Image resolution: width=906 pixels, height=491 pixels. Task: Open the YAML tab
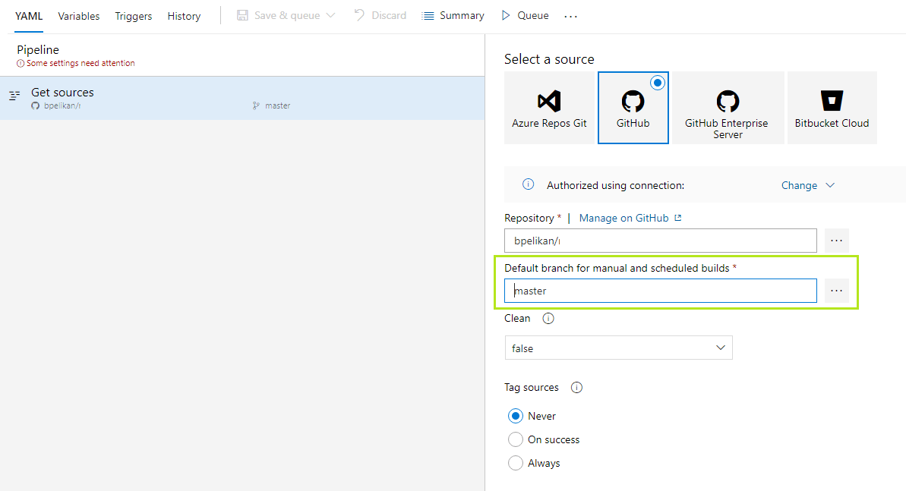[x=29, y=16]
